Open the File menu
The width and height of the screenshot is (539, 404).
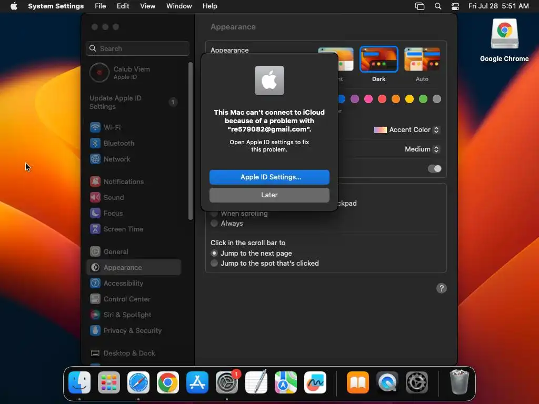(101, 6)
